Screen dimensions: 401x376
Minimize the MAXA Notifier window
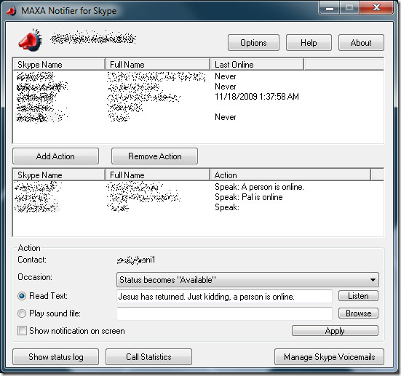tap(330, 8)
